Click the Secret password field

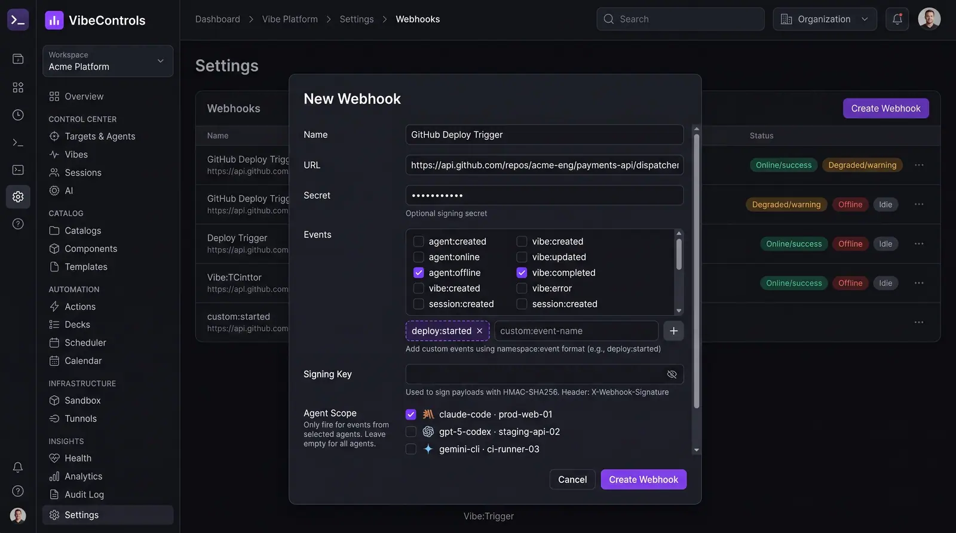(544, 195)
